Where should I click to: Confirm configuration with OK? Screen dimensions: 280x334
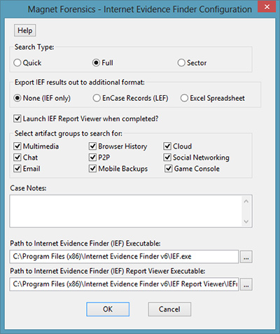click(x=108, y=309)
